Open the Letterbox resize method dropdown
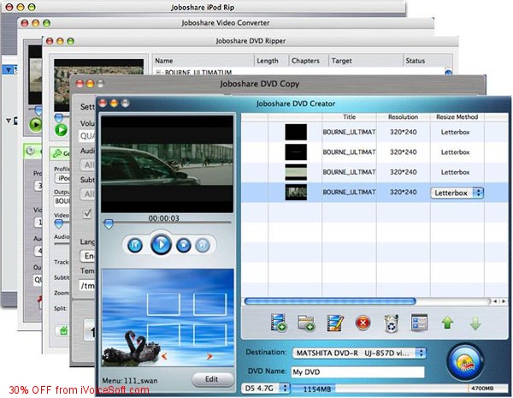513x398 pixels. tap(457, 193)
